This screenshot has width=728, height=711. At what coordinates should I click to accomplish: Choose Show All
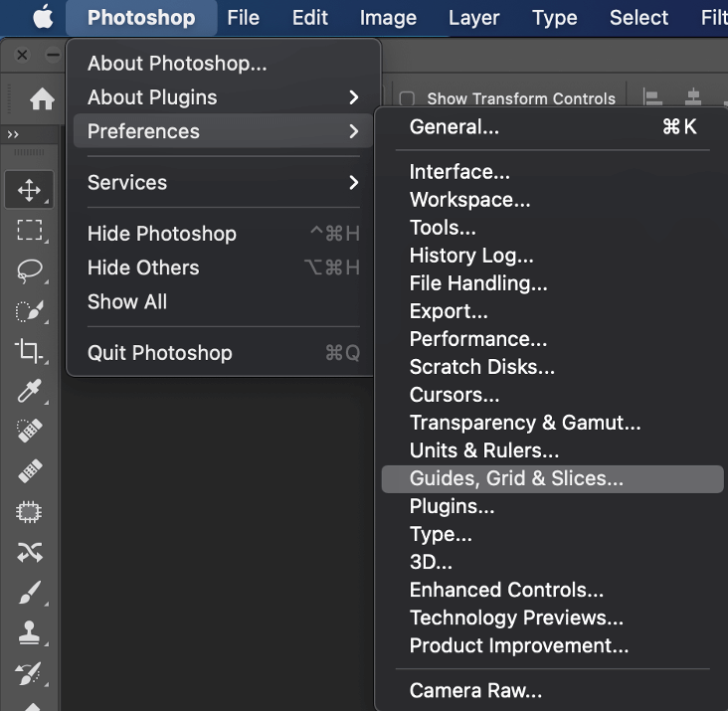click(223, 301)
